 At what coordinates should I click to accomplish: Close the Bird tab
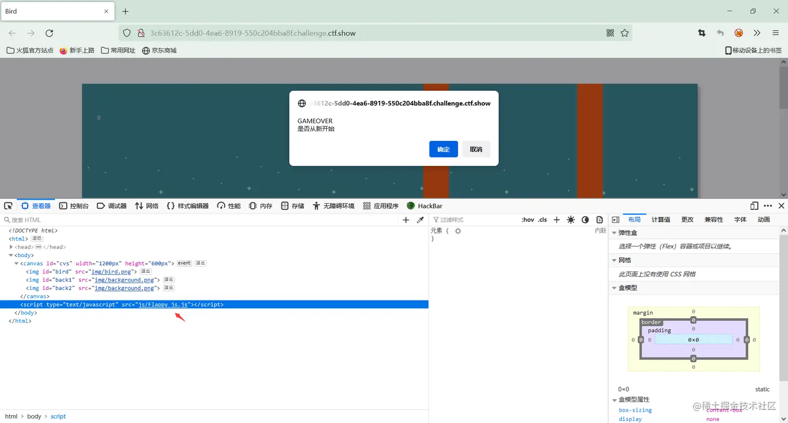[x=107, y=11]
